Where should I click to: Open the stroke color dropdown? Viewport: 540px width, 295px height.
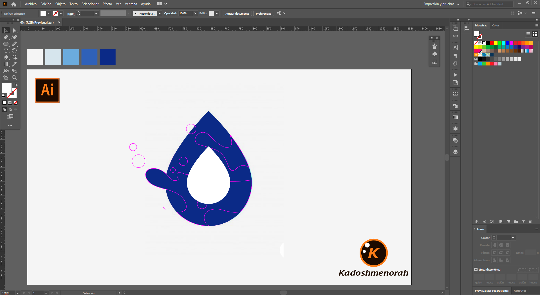pyautogui.click(x=61, y=13)
